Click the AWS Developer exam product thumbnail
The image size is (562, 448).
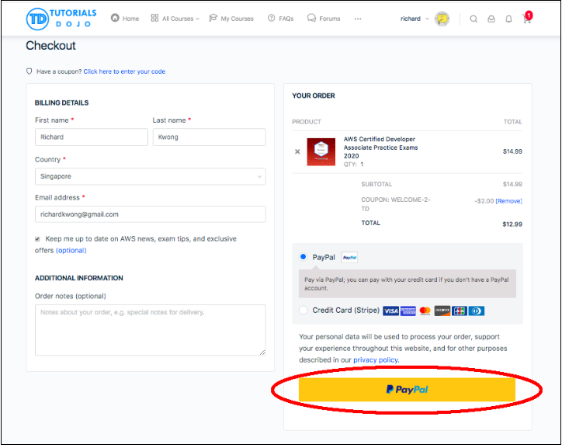321,152
